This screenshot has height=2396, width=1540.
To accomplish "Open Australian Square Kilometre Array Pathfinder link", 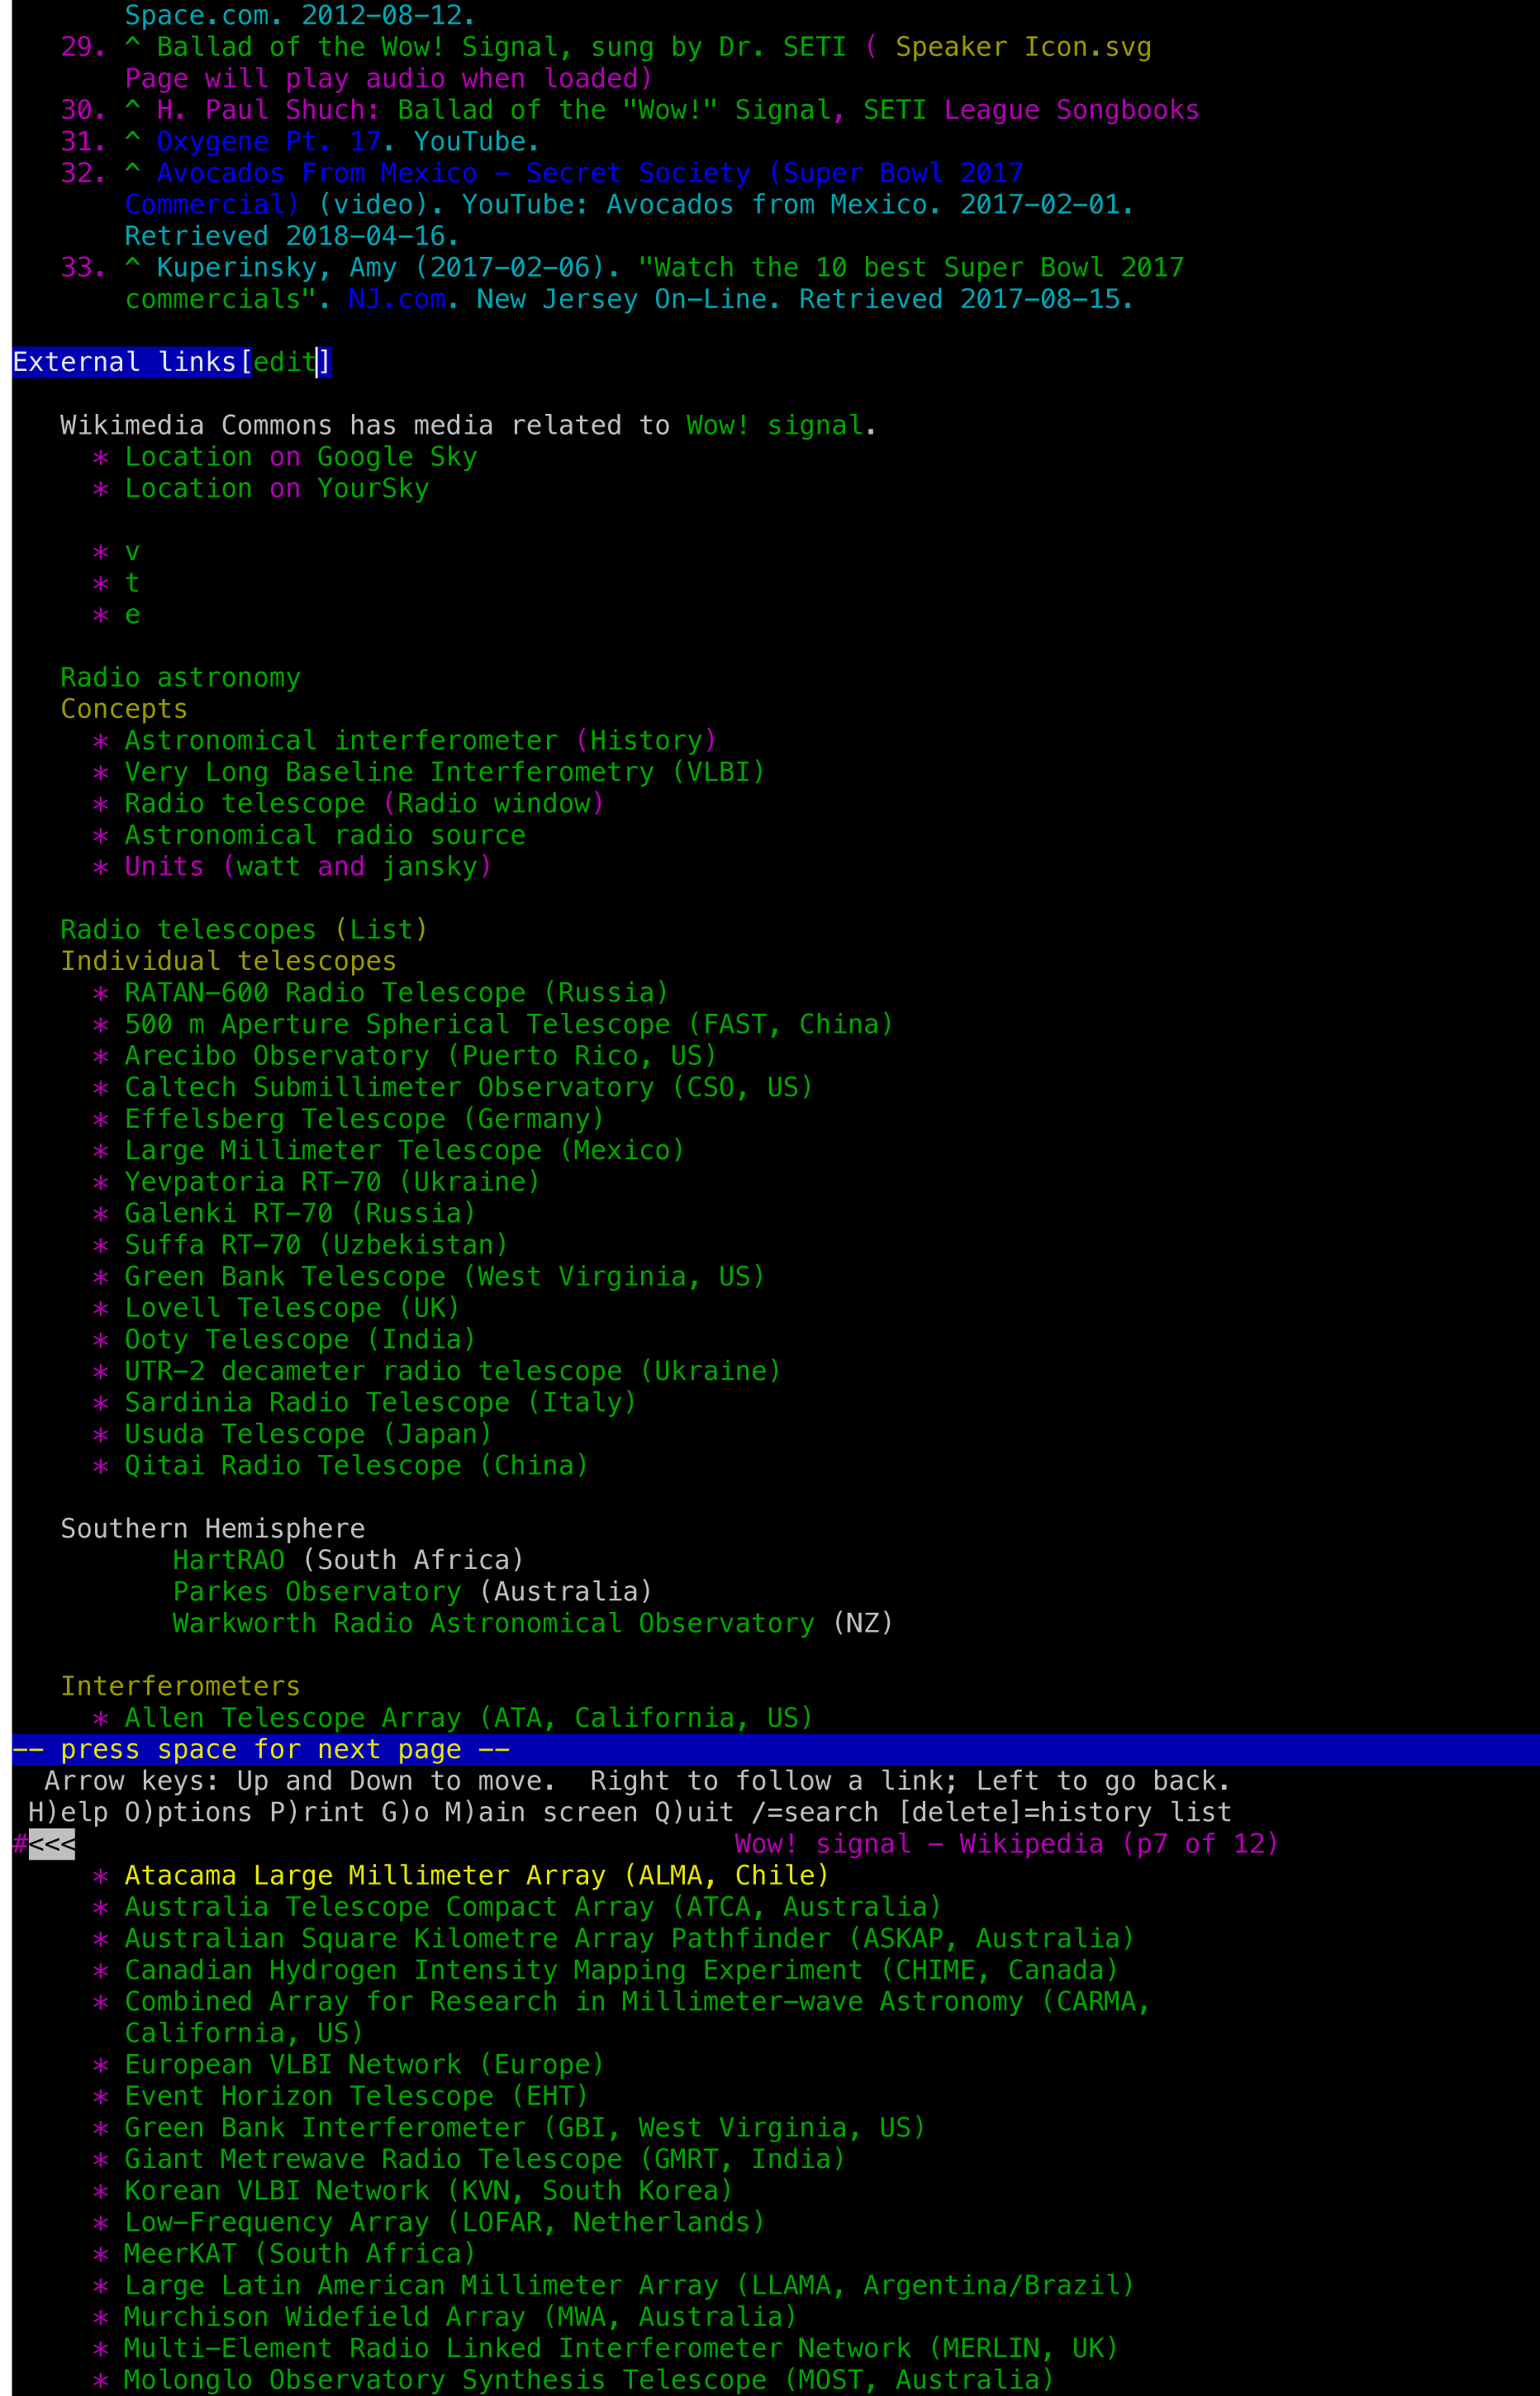I will coord(630,1938).
